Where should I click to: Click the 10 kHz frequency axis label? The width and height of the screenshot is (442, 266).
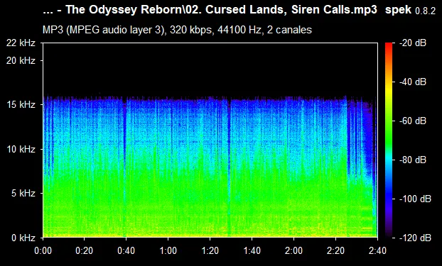point(21,149)
